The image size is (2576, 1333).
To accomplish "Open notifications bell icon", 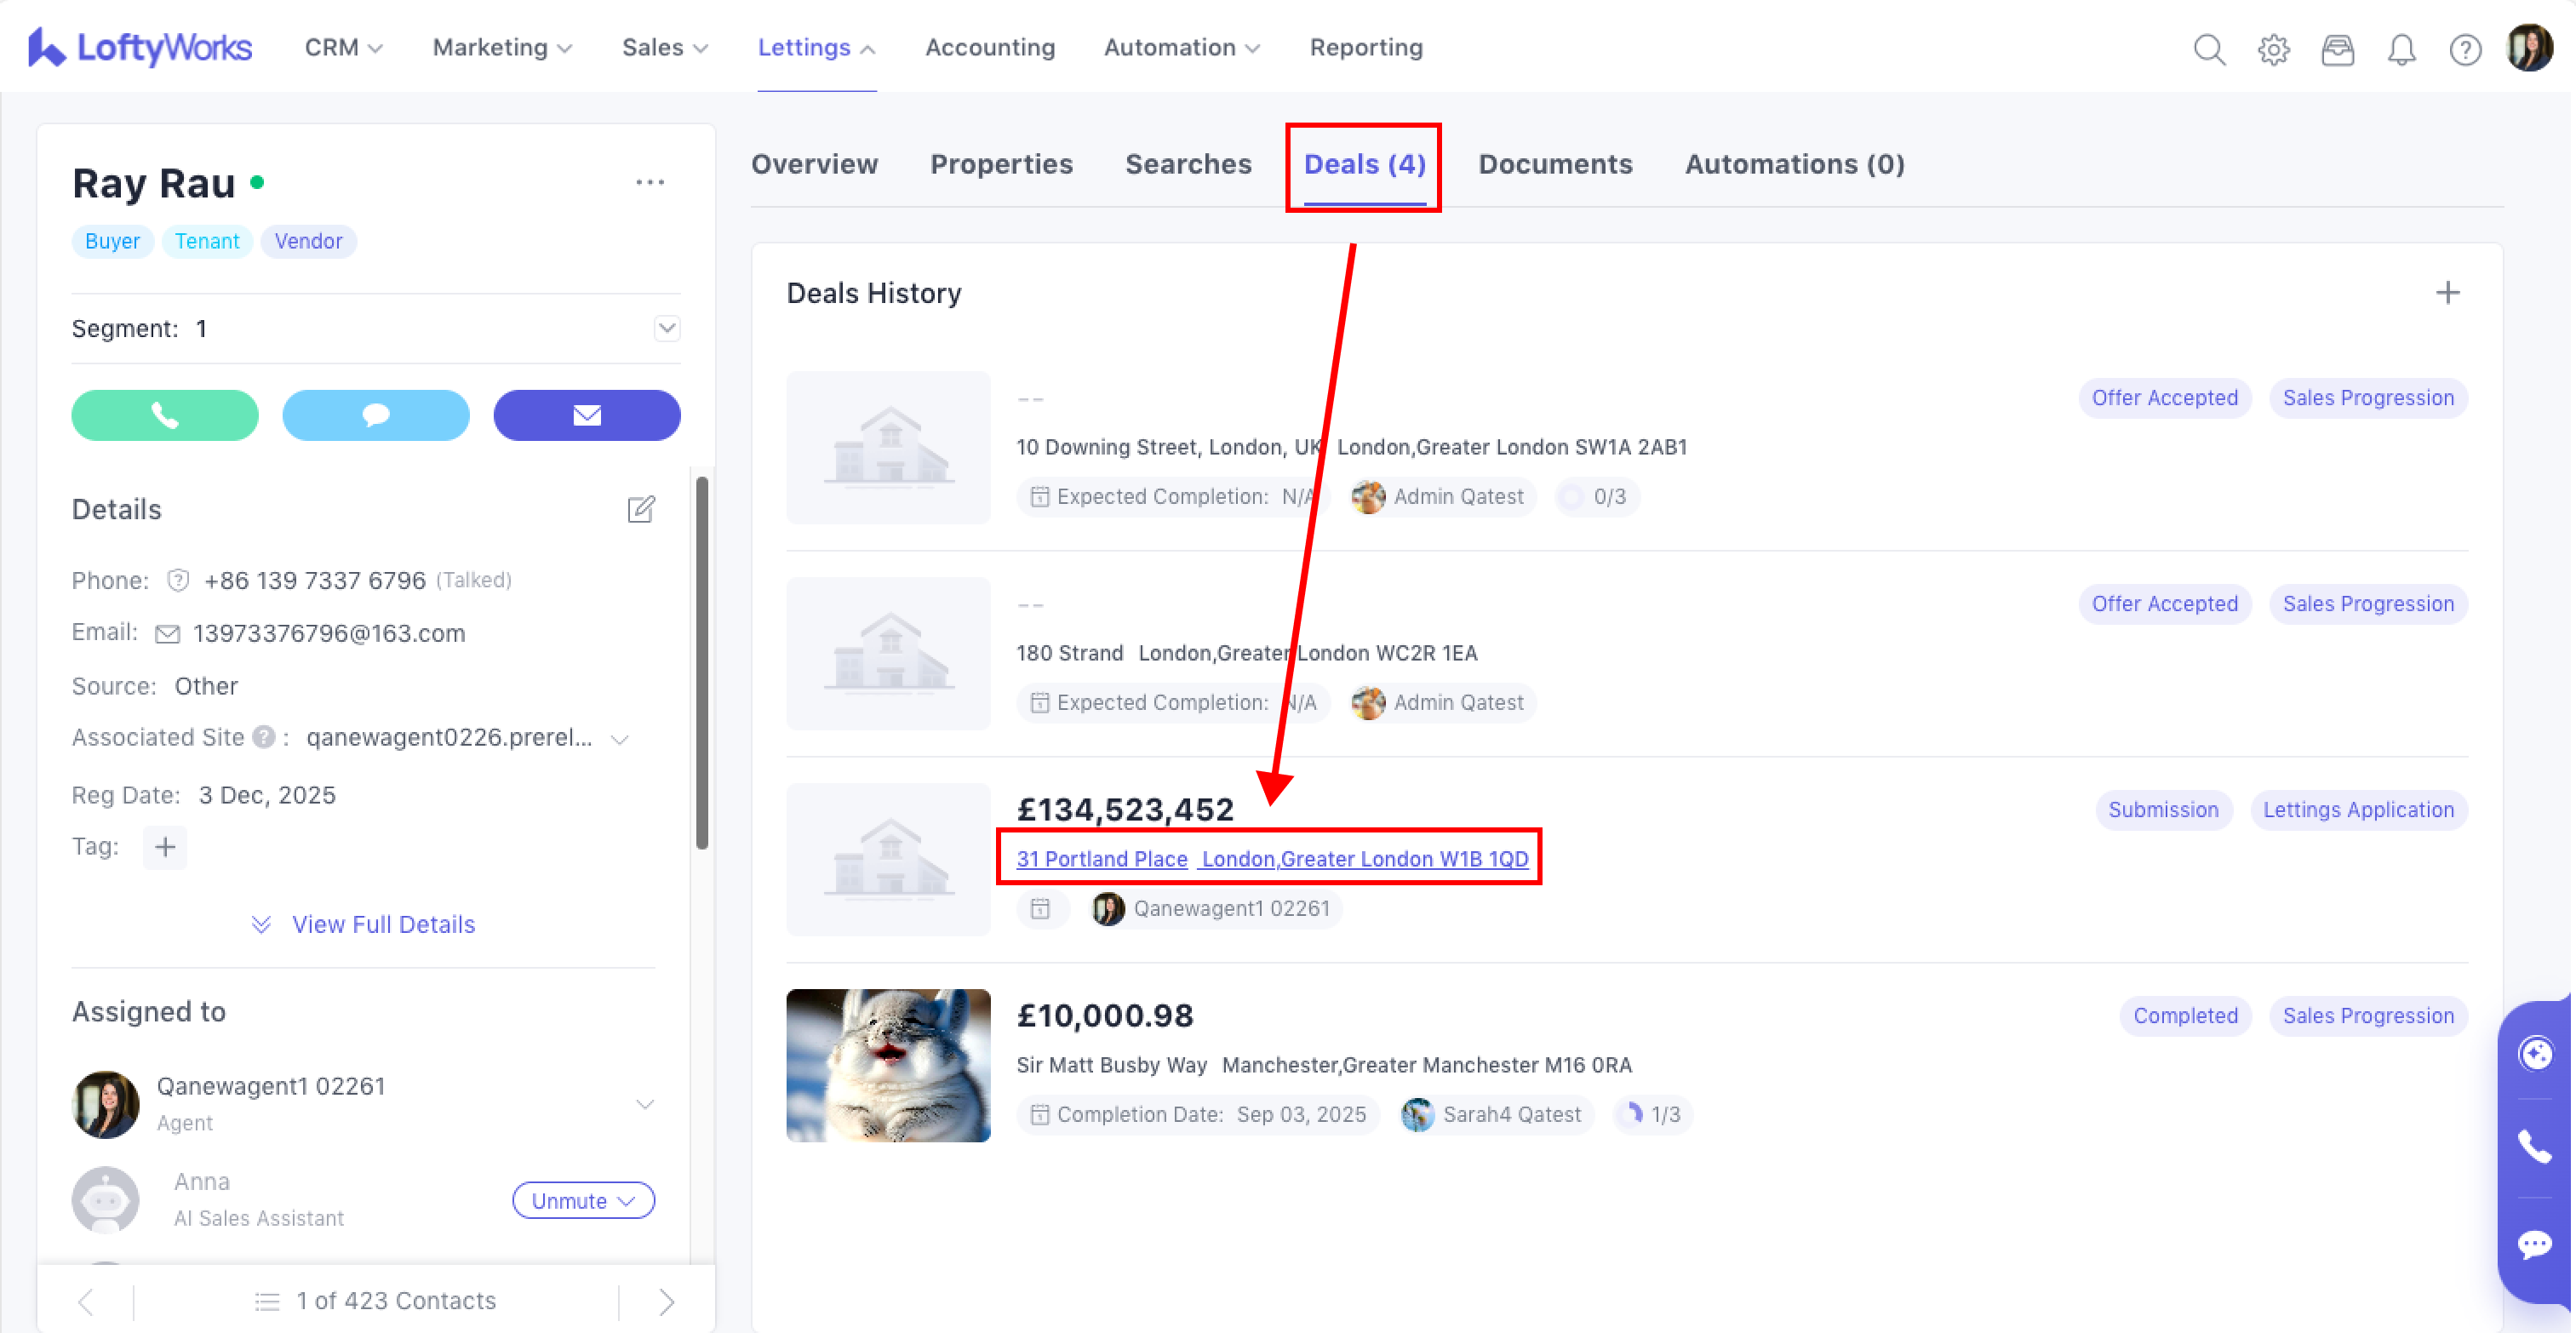I will coord(2401,49).
